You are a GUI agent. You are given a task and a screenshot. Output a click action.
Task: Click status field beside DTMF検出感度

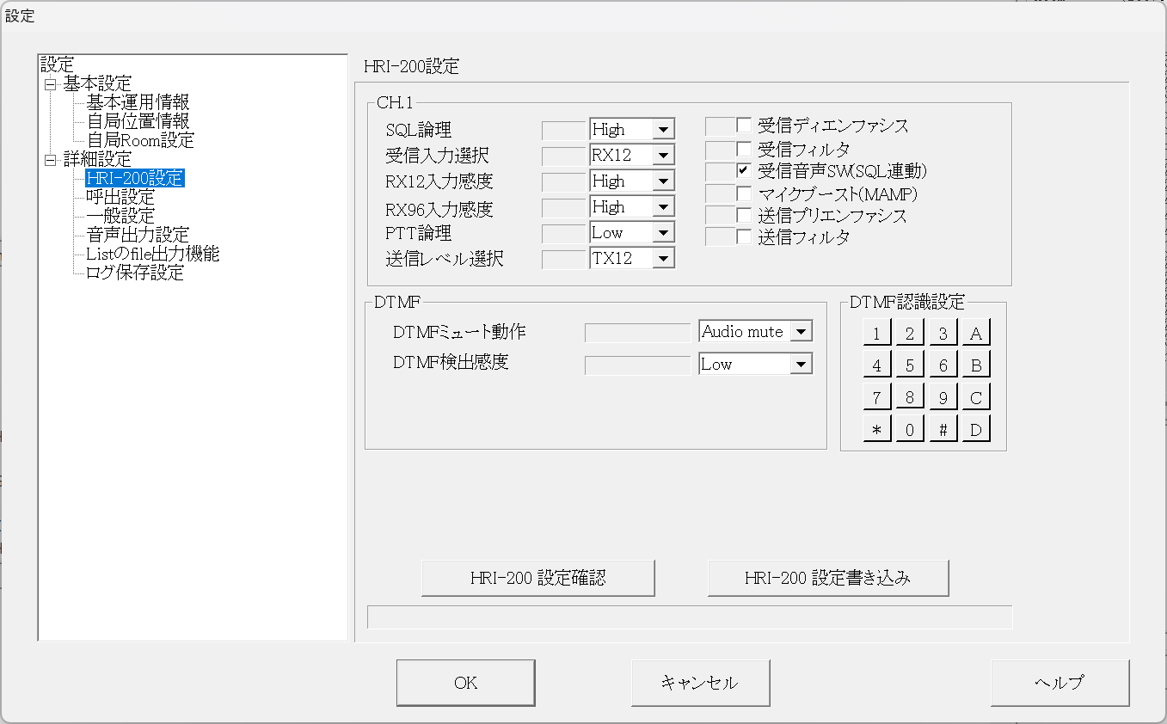tap(637, 365)
